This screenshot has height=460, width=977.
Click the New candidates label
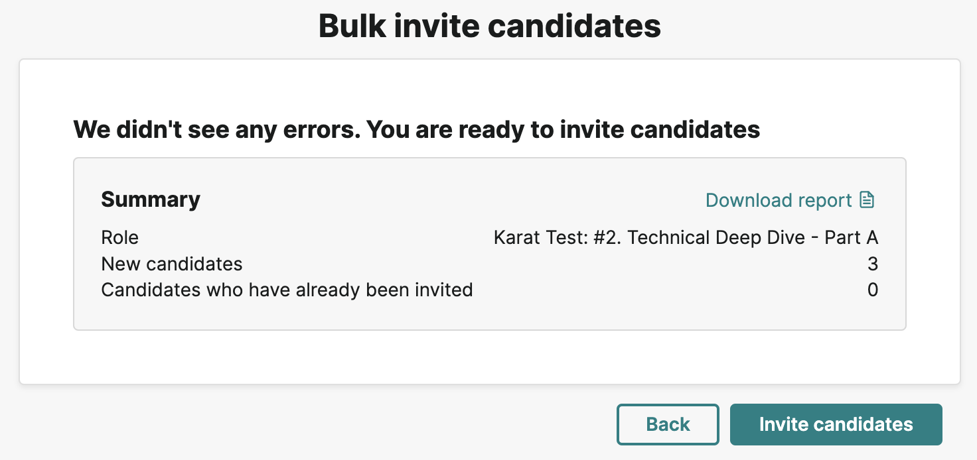[172, 264]
